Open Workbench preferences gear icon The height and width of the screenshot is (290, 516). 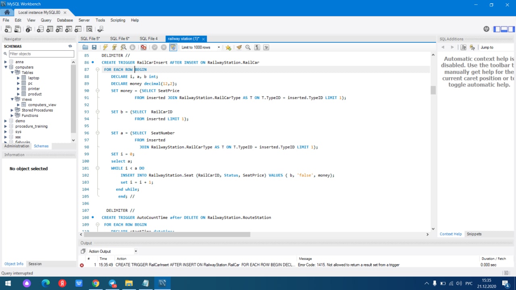(x=486, y=29)
